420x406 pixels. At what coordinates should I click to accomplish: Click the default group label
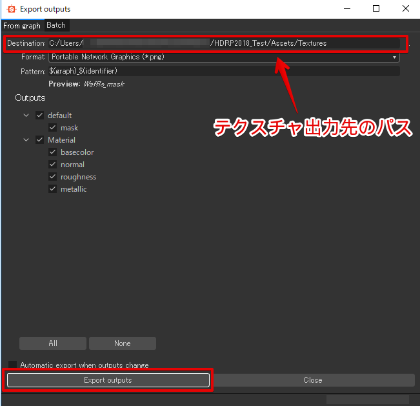59,116
